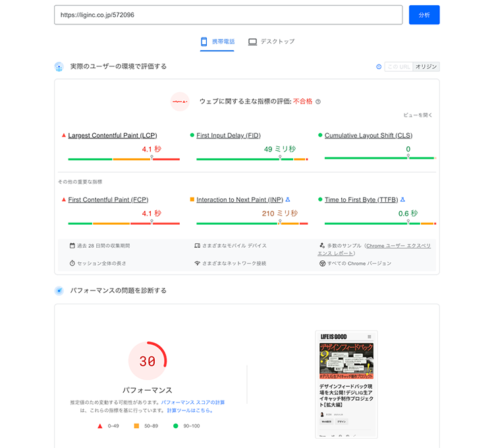Switch to the デスクトップ desktop tab
494x448 pixels.
tap(271, 42)
